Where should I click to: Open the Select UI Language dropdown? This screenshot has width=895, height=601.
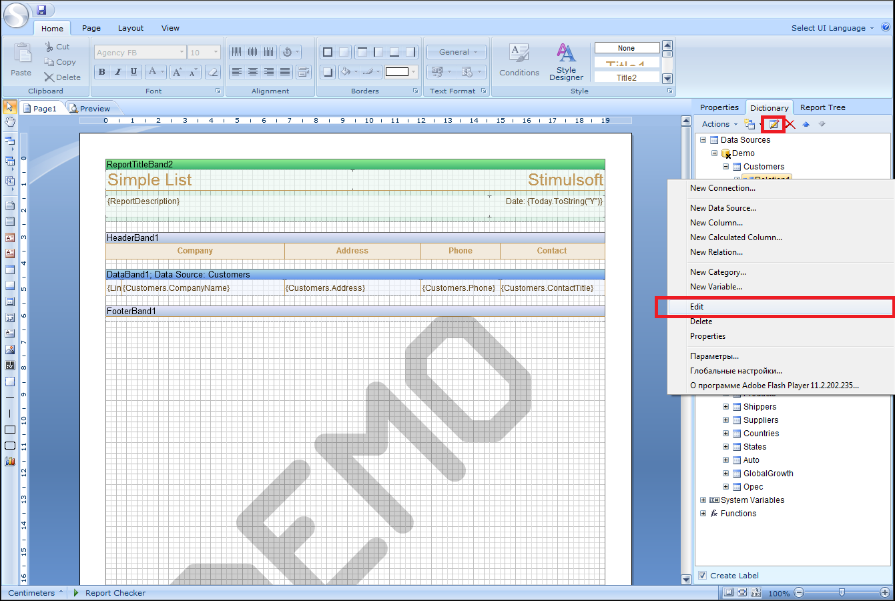(x=832, y=28)
